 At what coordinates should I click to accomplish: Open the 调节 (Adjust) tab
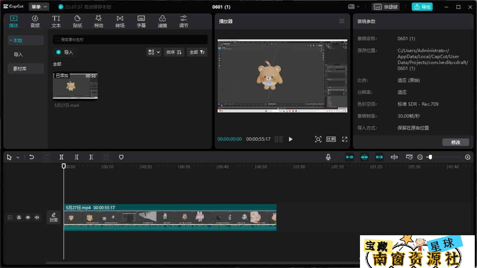click(x=184, y=22)
